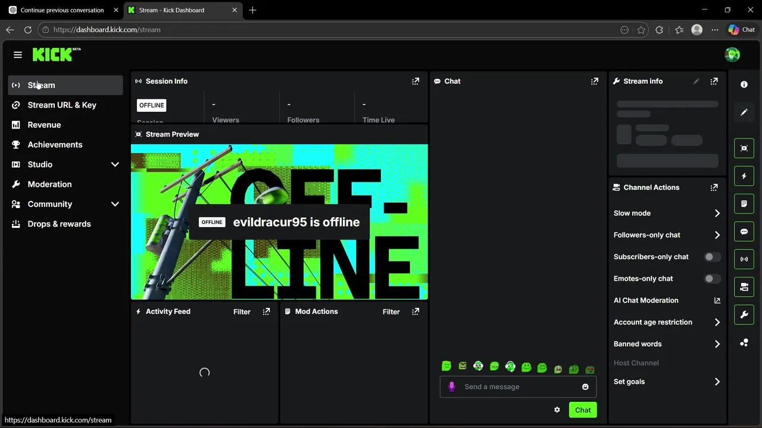Toggle Emotes-only chat switch
The image size is (762, 428).
tap(712, 279)
